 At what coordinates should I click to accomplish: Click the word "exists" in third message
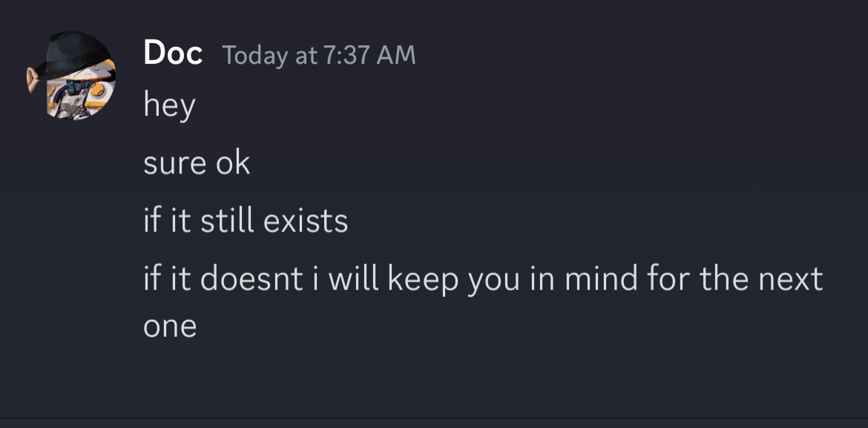click(x=306, y=221)
